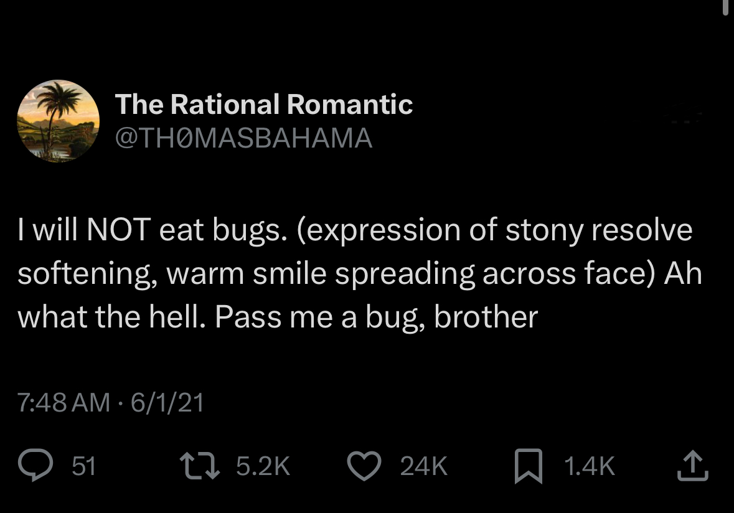The image size is (734, 513).
Task: View the 24K likes count
Action: click(x=423, y=466)
